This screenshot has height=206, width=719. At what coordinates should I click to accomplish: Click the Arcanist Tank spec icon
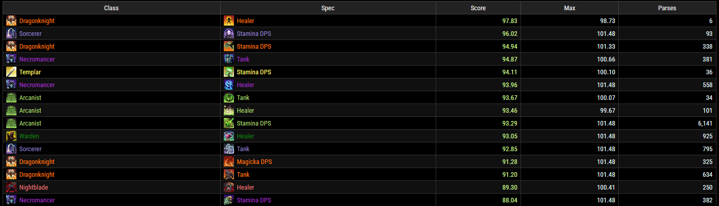(229, 98)
